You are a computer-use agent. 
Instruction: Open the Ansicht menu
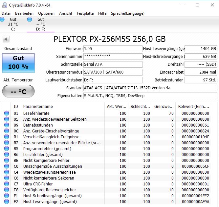[x=66, y=13]
